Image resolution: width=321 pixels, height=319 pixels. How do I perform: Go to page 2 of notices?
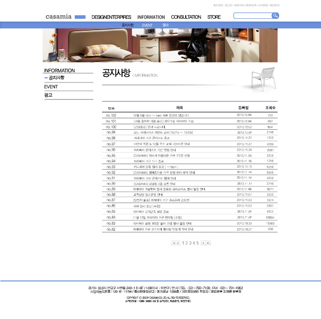187,243
